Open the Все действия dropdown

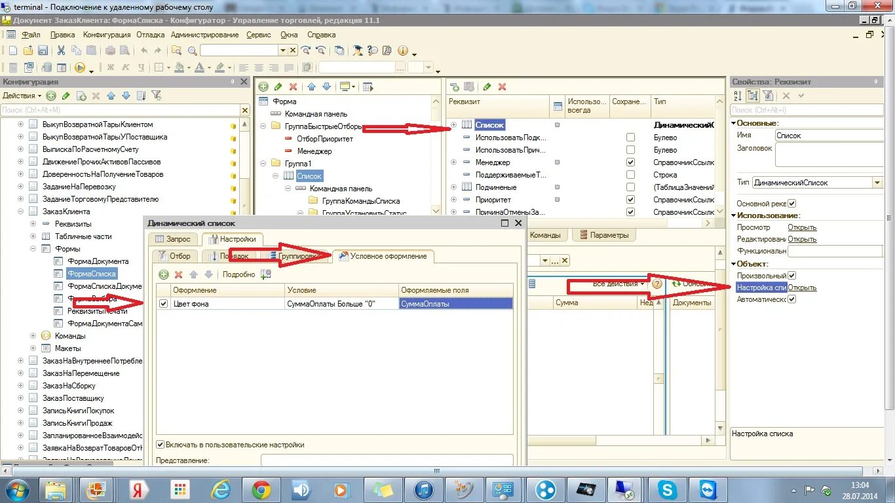tap(618, 284)
